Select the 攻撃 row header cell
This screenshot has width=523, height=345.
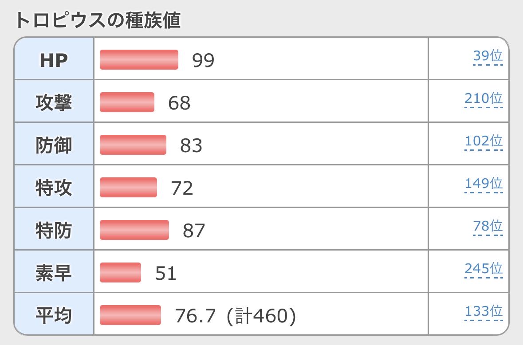click(x=54, y=102)
